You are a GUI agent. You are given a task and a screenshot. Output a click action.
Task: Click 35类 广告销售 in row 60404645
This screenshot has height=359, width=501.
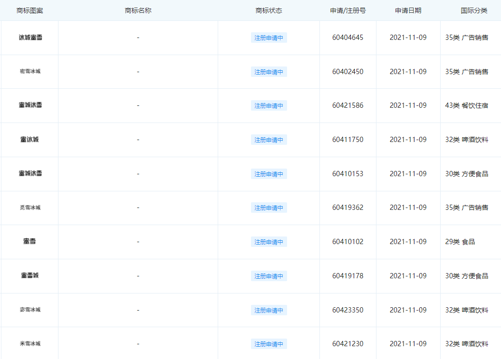coord(466,38)
